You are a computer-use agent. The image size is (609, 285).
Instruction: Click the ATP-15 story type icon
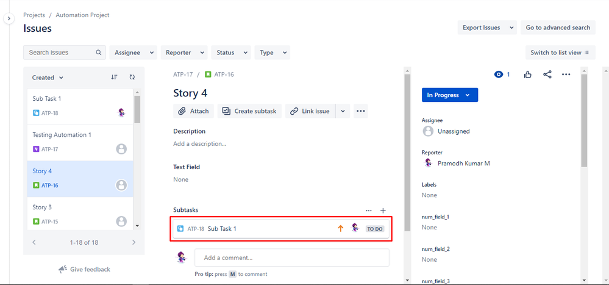(x=36, y=222)
